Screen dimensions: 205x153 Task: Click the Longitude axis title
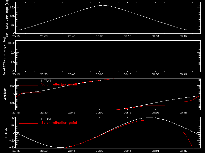[5, 94]
